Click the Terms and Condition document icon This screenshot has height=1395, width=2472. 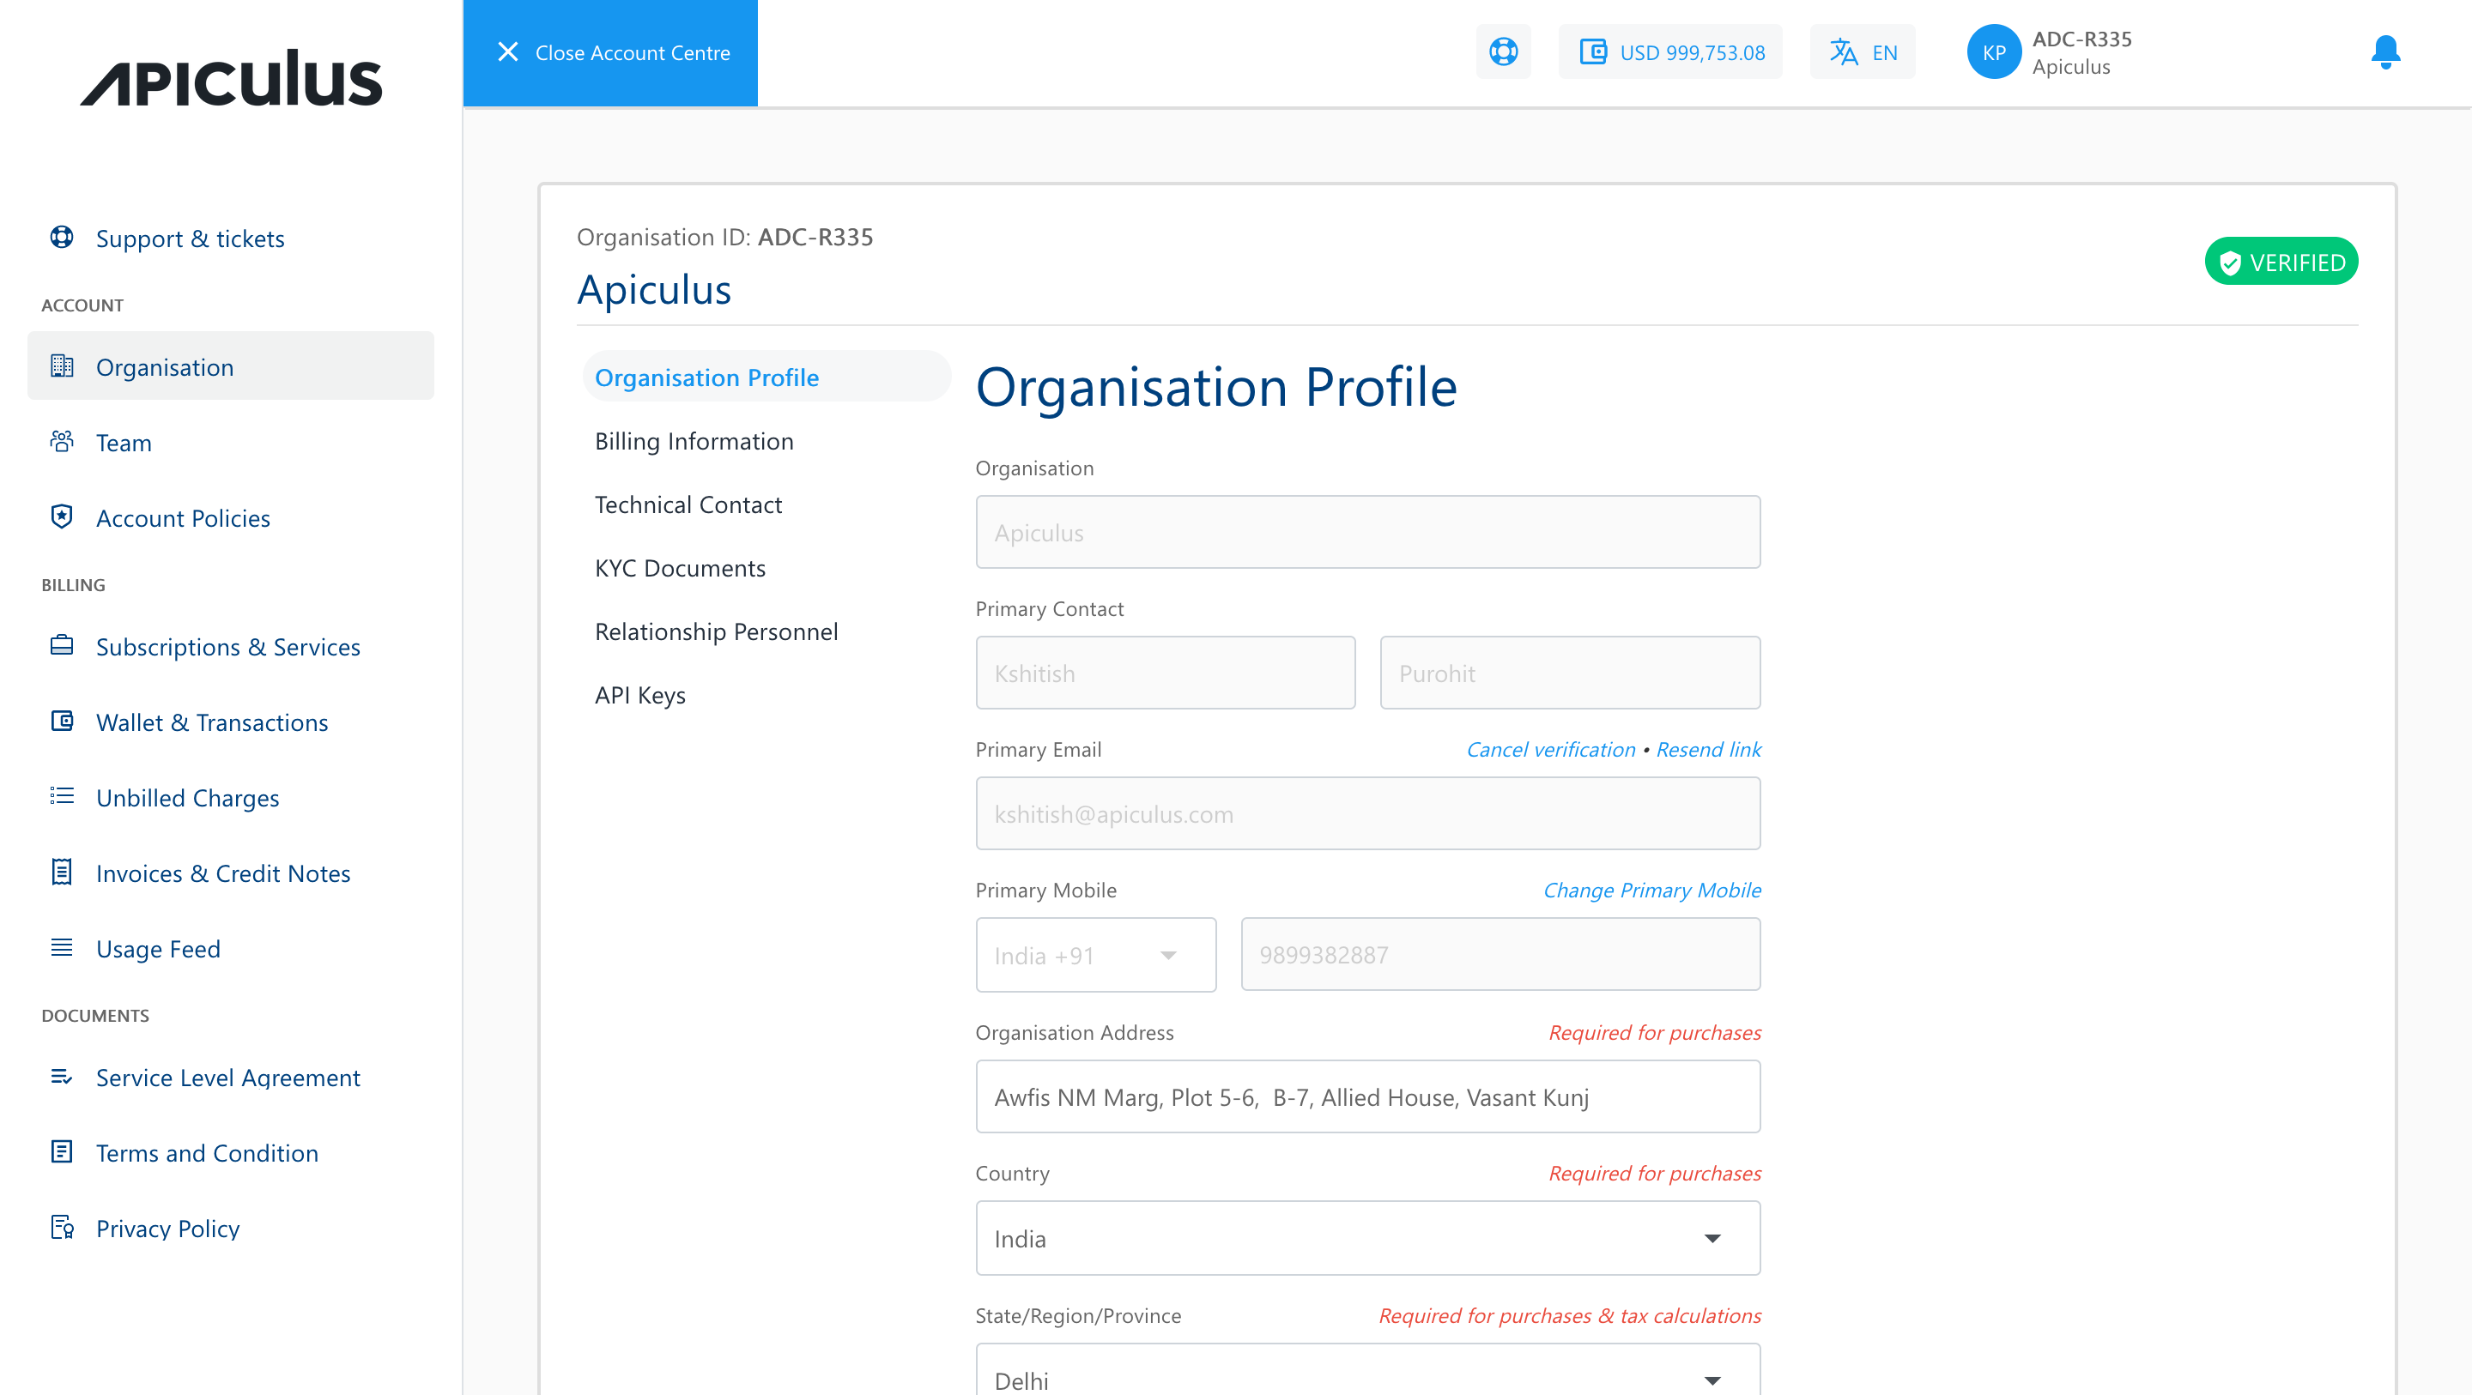pos(62,1151)
